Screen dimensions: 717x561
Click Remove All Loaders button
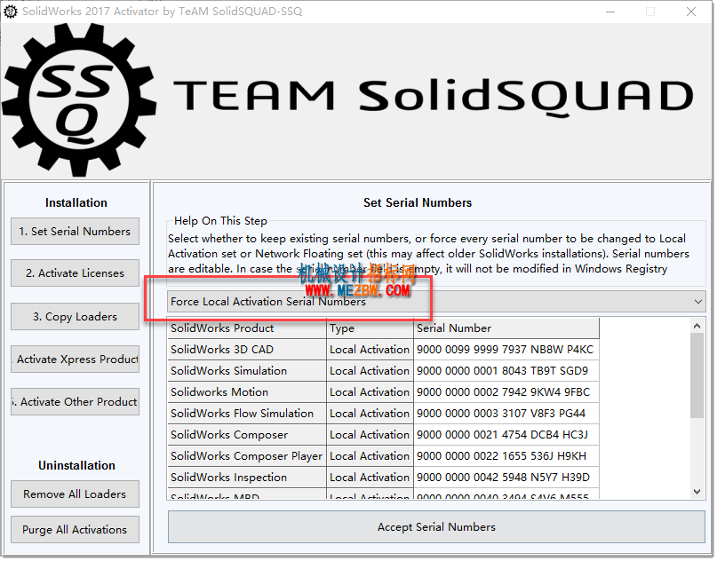(x=75, y=494)
